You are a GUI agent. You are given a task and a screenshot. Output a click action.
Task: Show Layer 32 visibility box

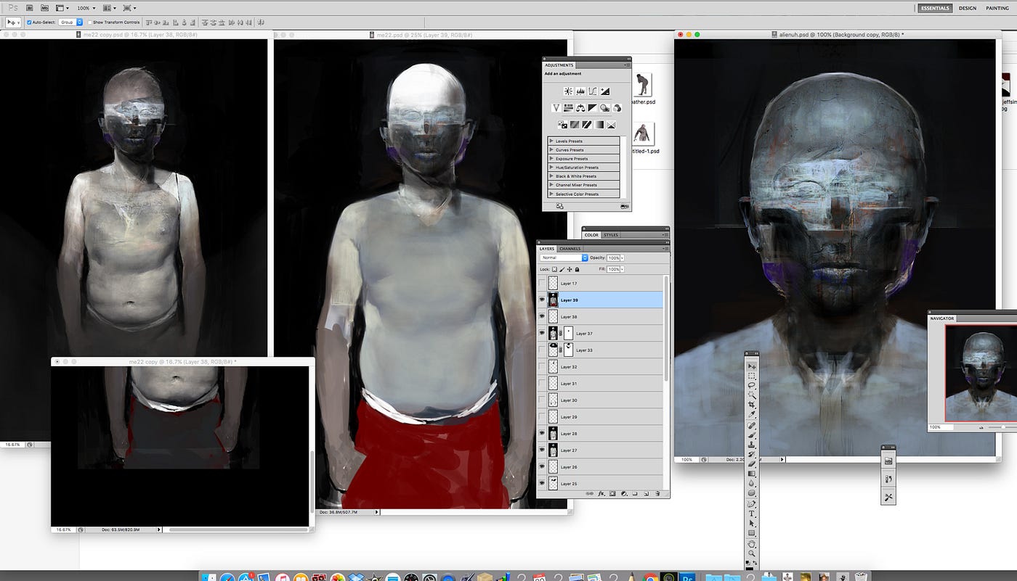point(542,367)
